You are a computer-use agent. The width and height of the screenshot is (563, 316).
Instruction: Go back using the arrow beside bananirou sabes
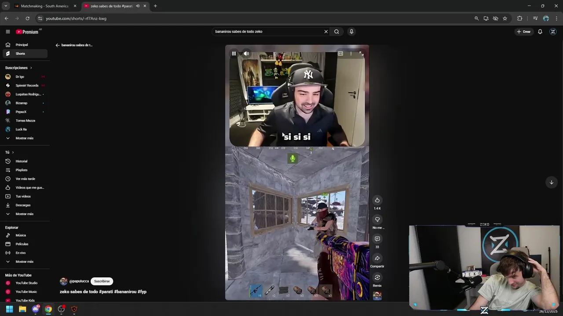(58, 45)
